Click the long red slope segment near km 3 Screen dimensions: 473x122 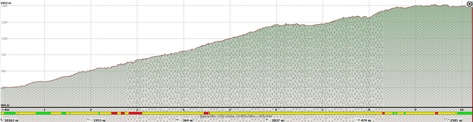click(135, 113)
